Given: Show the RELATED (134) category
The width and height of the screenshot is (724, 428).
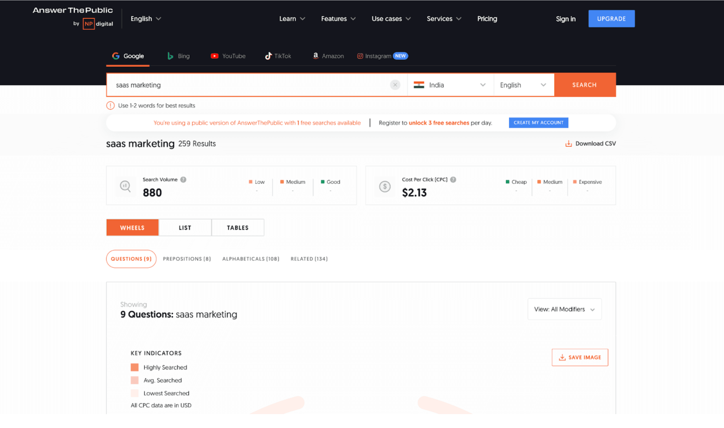Looking at the screenshot, I should pos(309,259).
